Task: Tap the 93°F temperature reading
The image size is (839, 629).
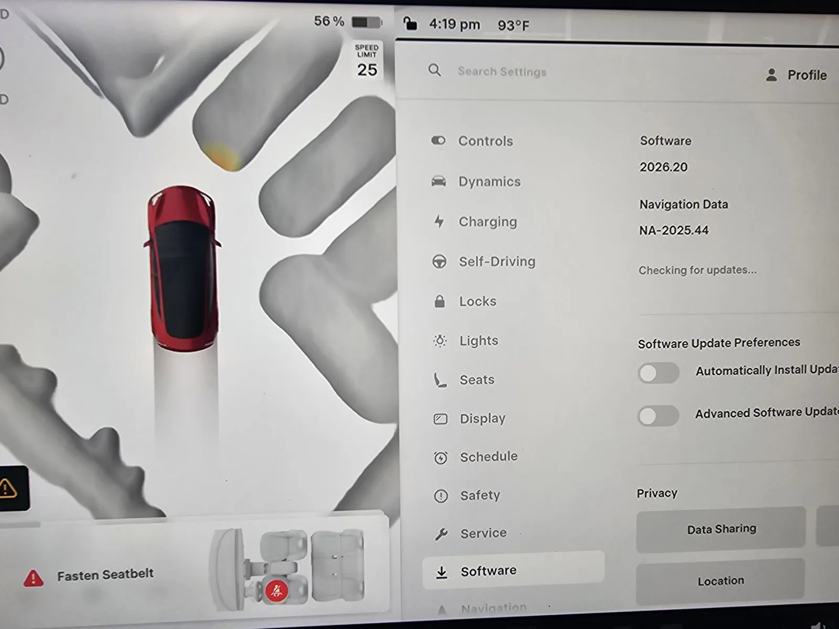Action: (513, 25)
